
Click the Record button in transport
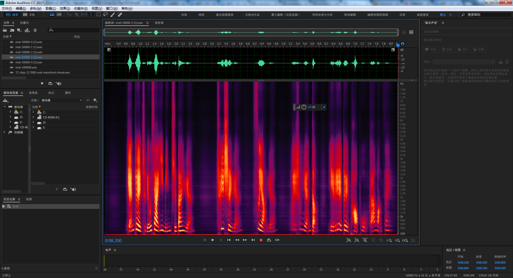(261, 240)
